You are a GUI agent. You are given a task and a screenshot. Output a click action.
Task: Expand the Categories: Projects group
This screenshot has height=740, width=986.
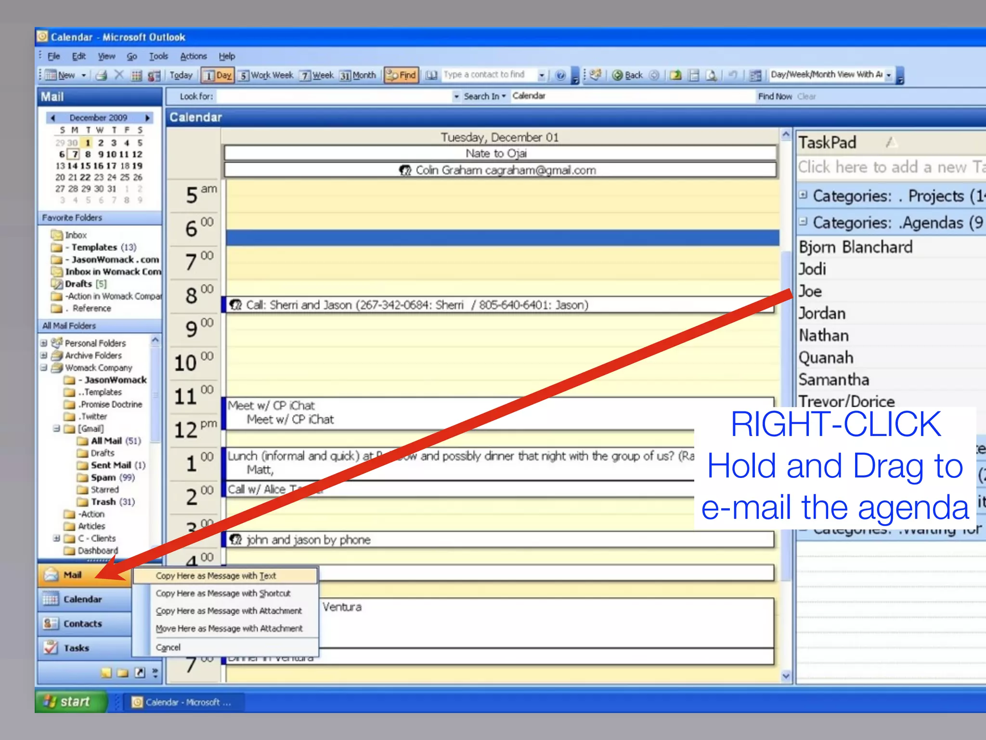pyautogui.click(x=803, y=195)
